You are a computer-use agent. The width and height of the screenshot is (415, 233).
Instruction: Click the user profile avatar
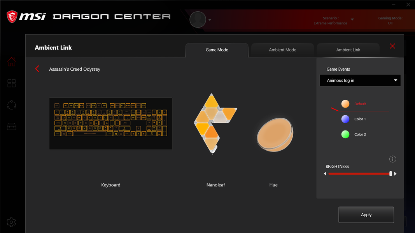coord(198,19)
